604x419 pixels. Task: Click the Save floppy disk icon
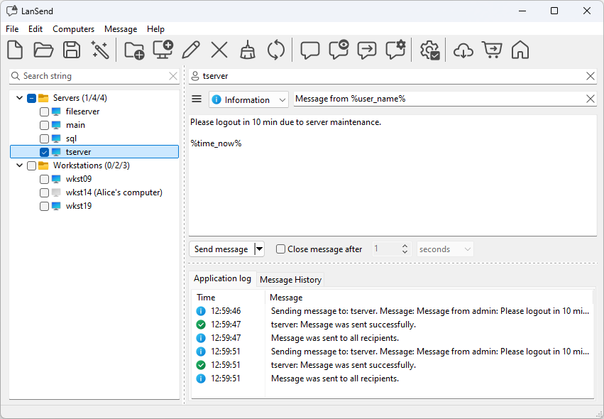[x=72, y=50]
